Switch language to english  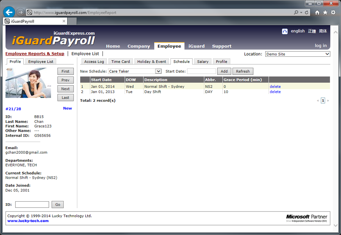[x=298, y=31]
